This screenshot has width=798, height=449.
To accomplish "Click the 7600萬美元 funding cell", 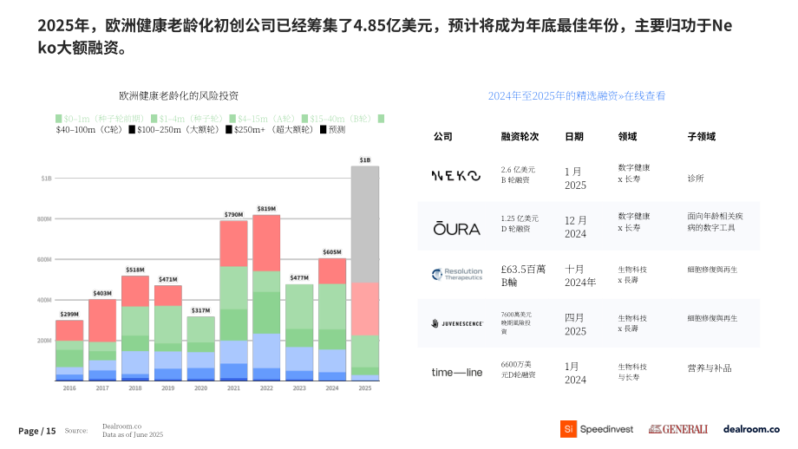I will pyautogui.click(x=515, y=323).
